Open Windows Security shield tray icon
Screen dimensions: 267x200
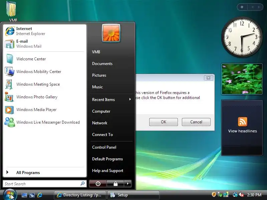click(x=214, y=194)
